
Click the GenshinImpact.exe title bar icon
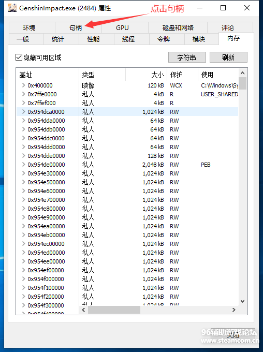12,8
